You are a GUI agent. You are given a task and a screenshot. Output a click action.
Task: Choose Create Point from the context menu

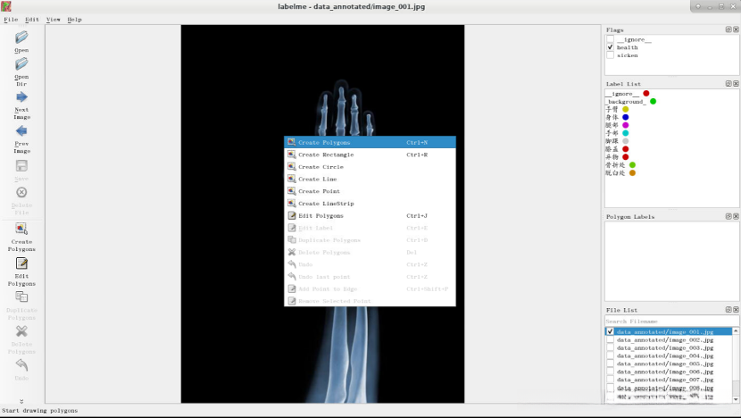(370, 191)
